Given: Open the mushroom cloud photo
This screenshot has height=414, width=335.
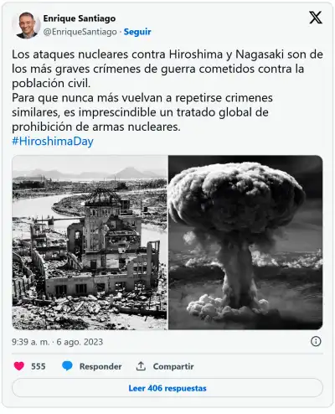Looking at the screenshot, I should pos(245,242).
